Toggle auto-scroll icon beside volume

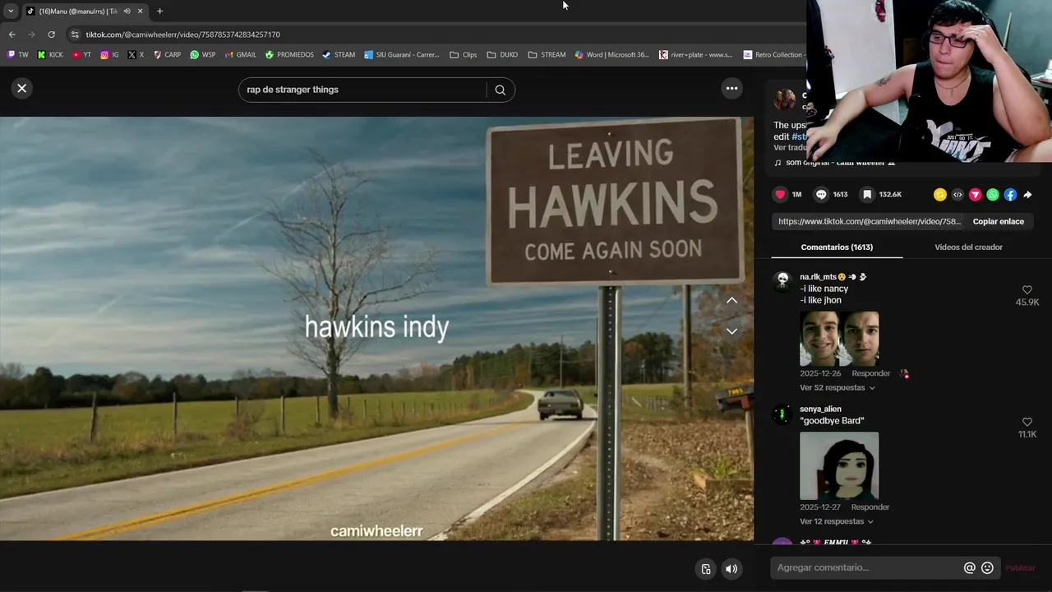click(706, 569)
